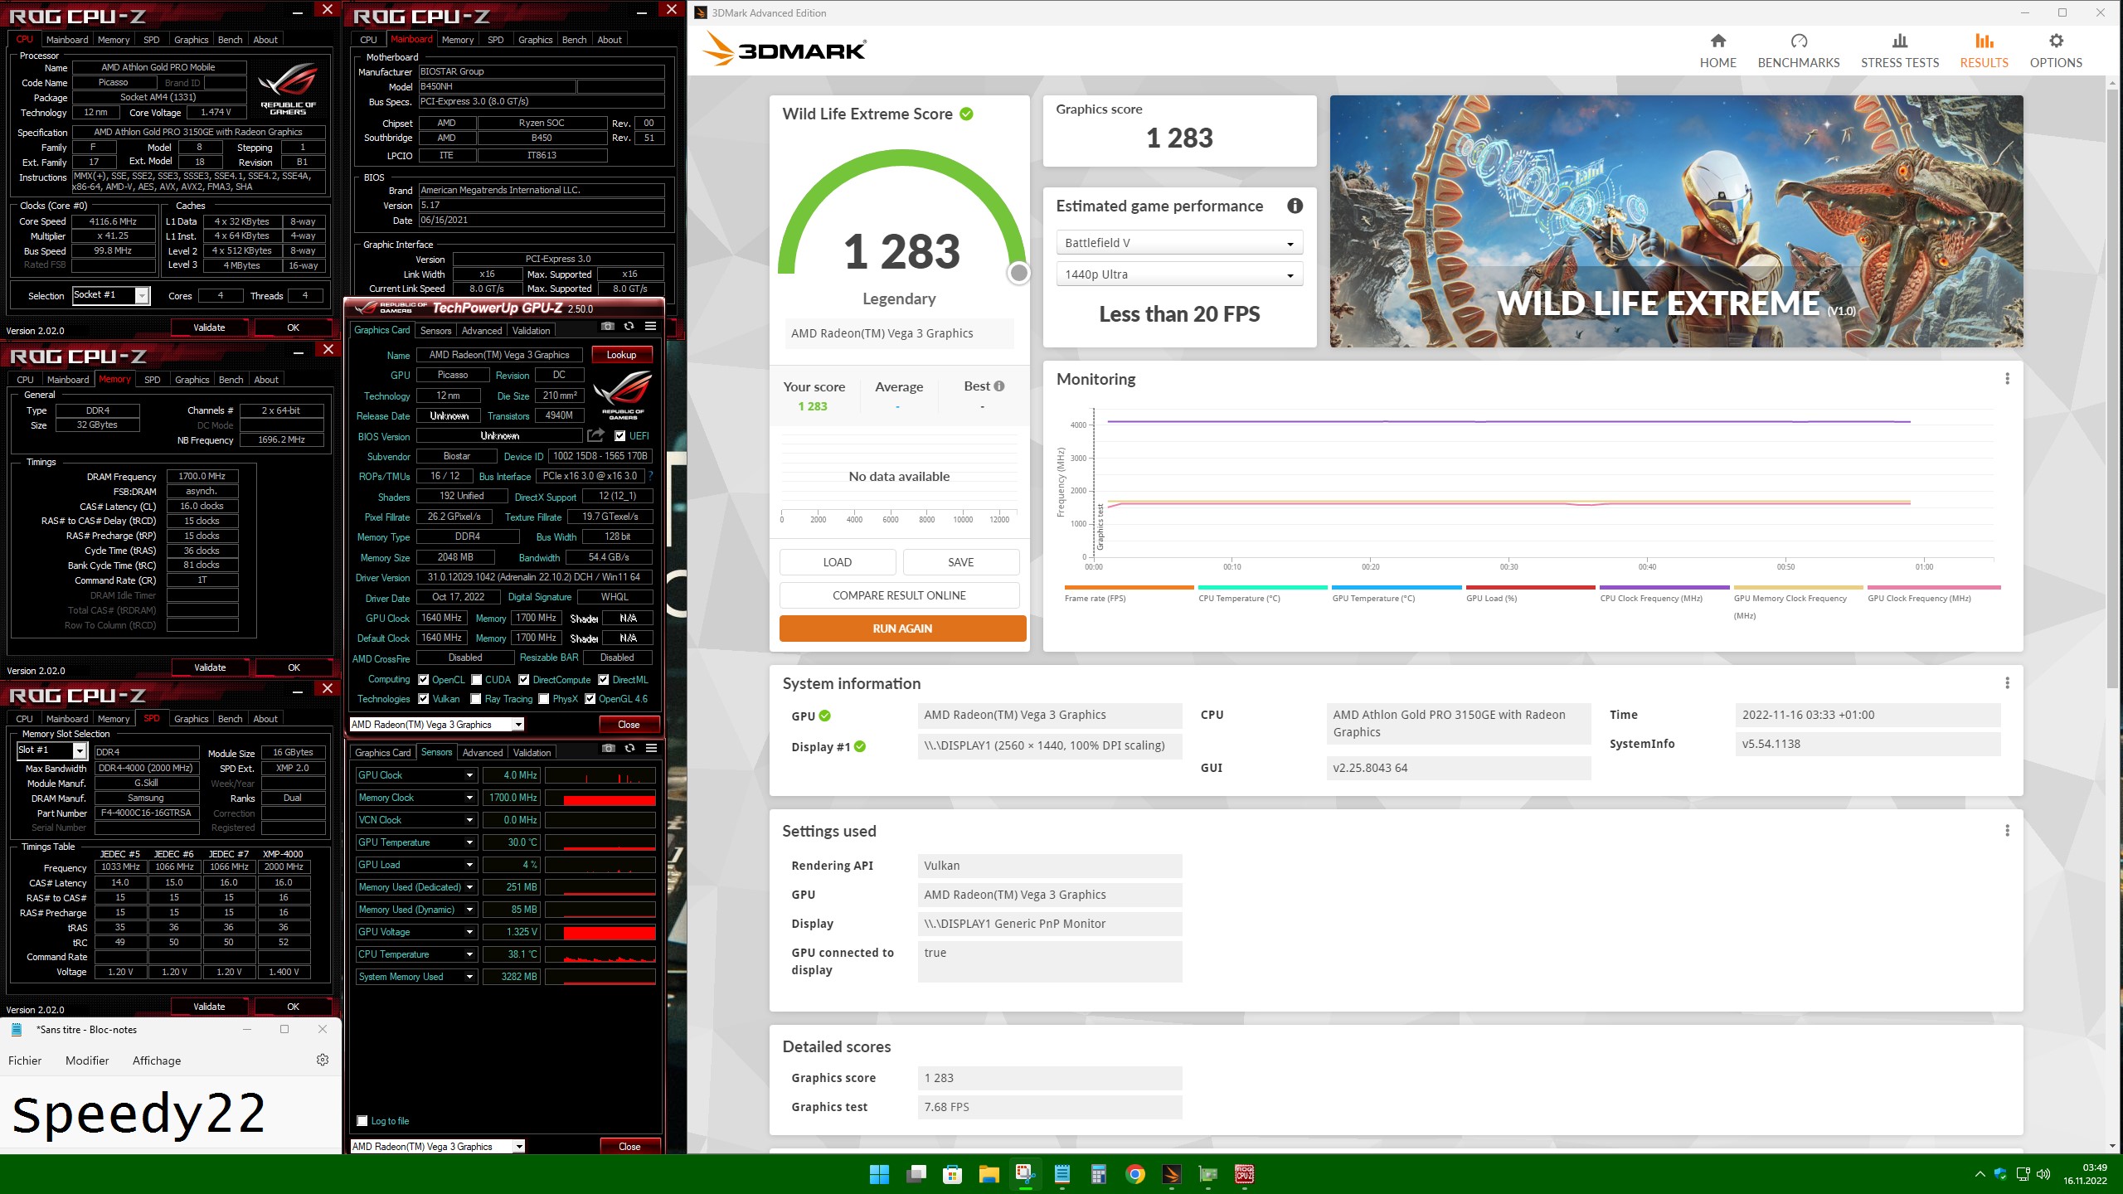2123x1194 pixels.
Task: Click the Wild Life Extreme banner image
Action: pos(1676,221)
